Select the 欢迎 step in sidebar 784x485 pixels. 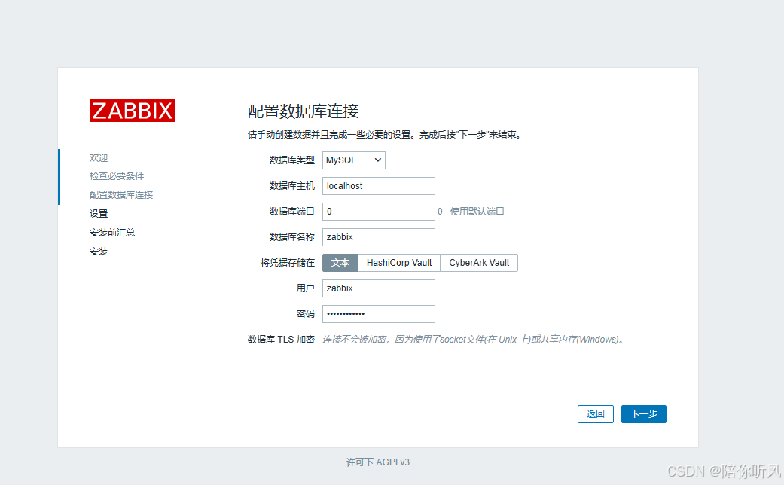pos(99,158)
